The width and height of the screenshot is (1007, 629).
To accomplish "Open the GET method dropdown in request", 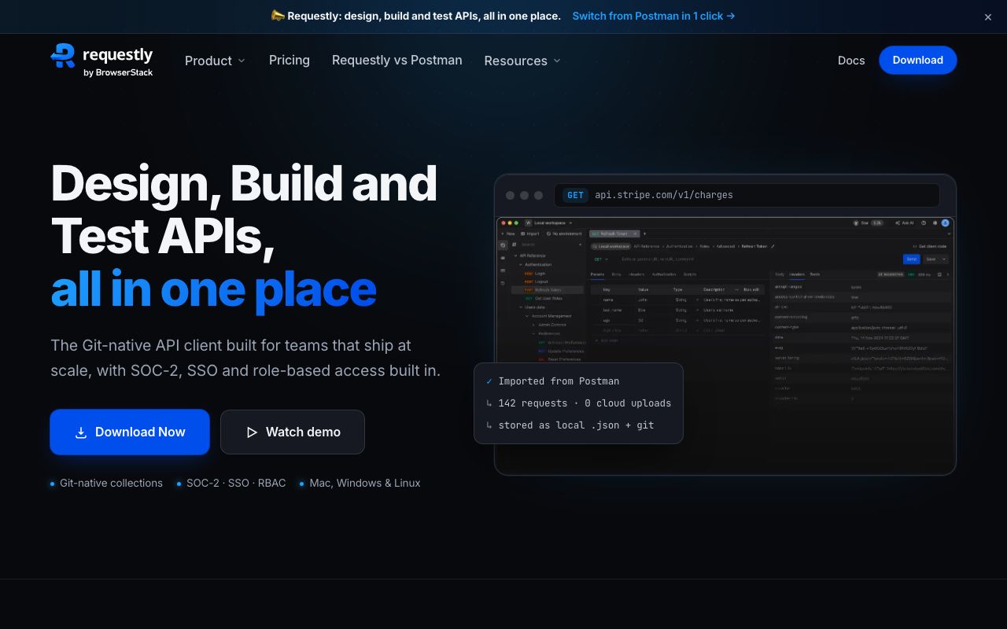I will [x=602, y=259].
